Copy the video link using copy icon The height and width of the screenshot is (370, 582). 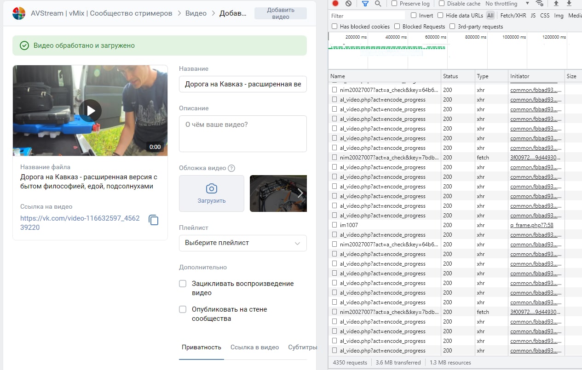[x=153, y=221]
